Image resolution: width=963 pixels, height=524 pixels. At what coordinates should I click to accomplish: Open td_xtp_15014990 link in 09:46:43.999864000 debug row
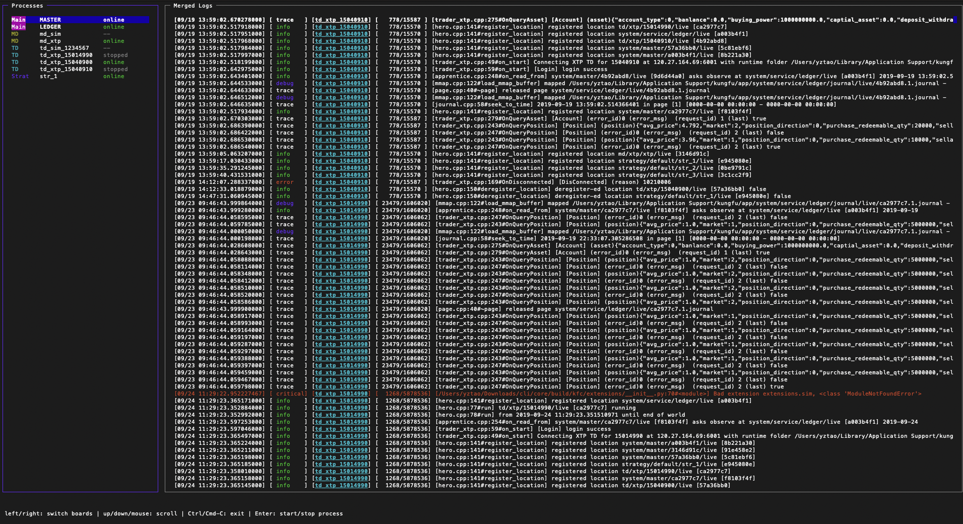341,203
